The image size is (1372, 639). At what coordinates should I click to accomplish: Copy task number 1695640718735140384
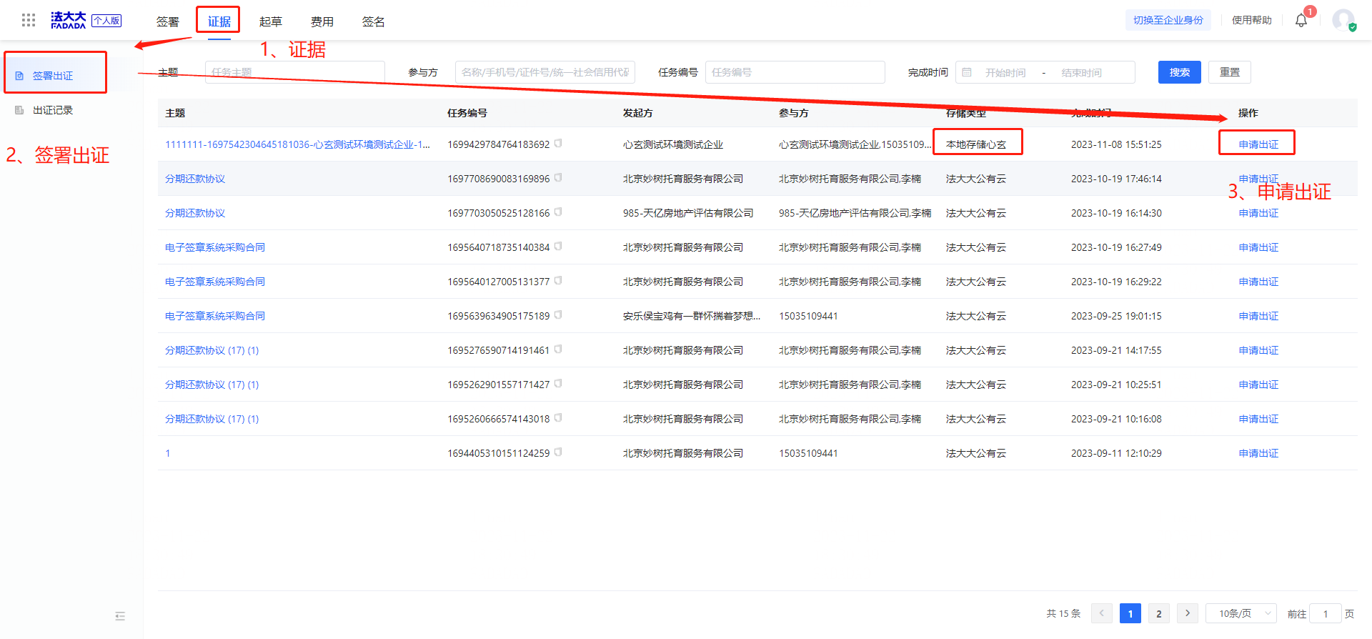pos(558,246)
